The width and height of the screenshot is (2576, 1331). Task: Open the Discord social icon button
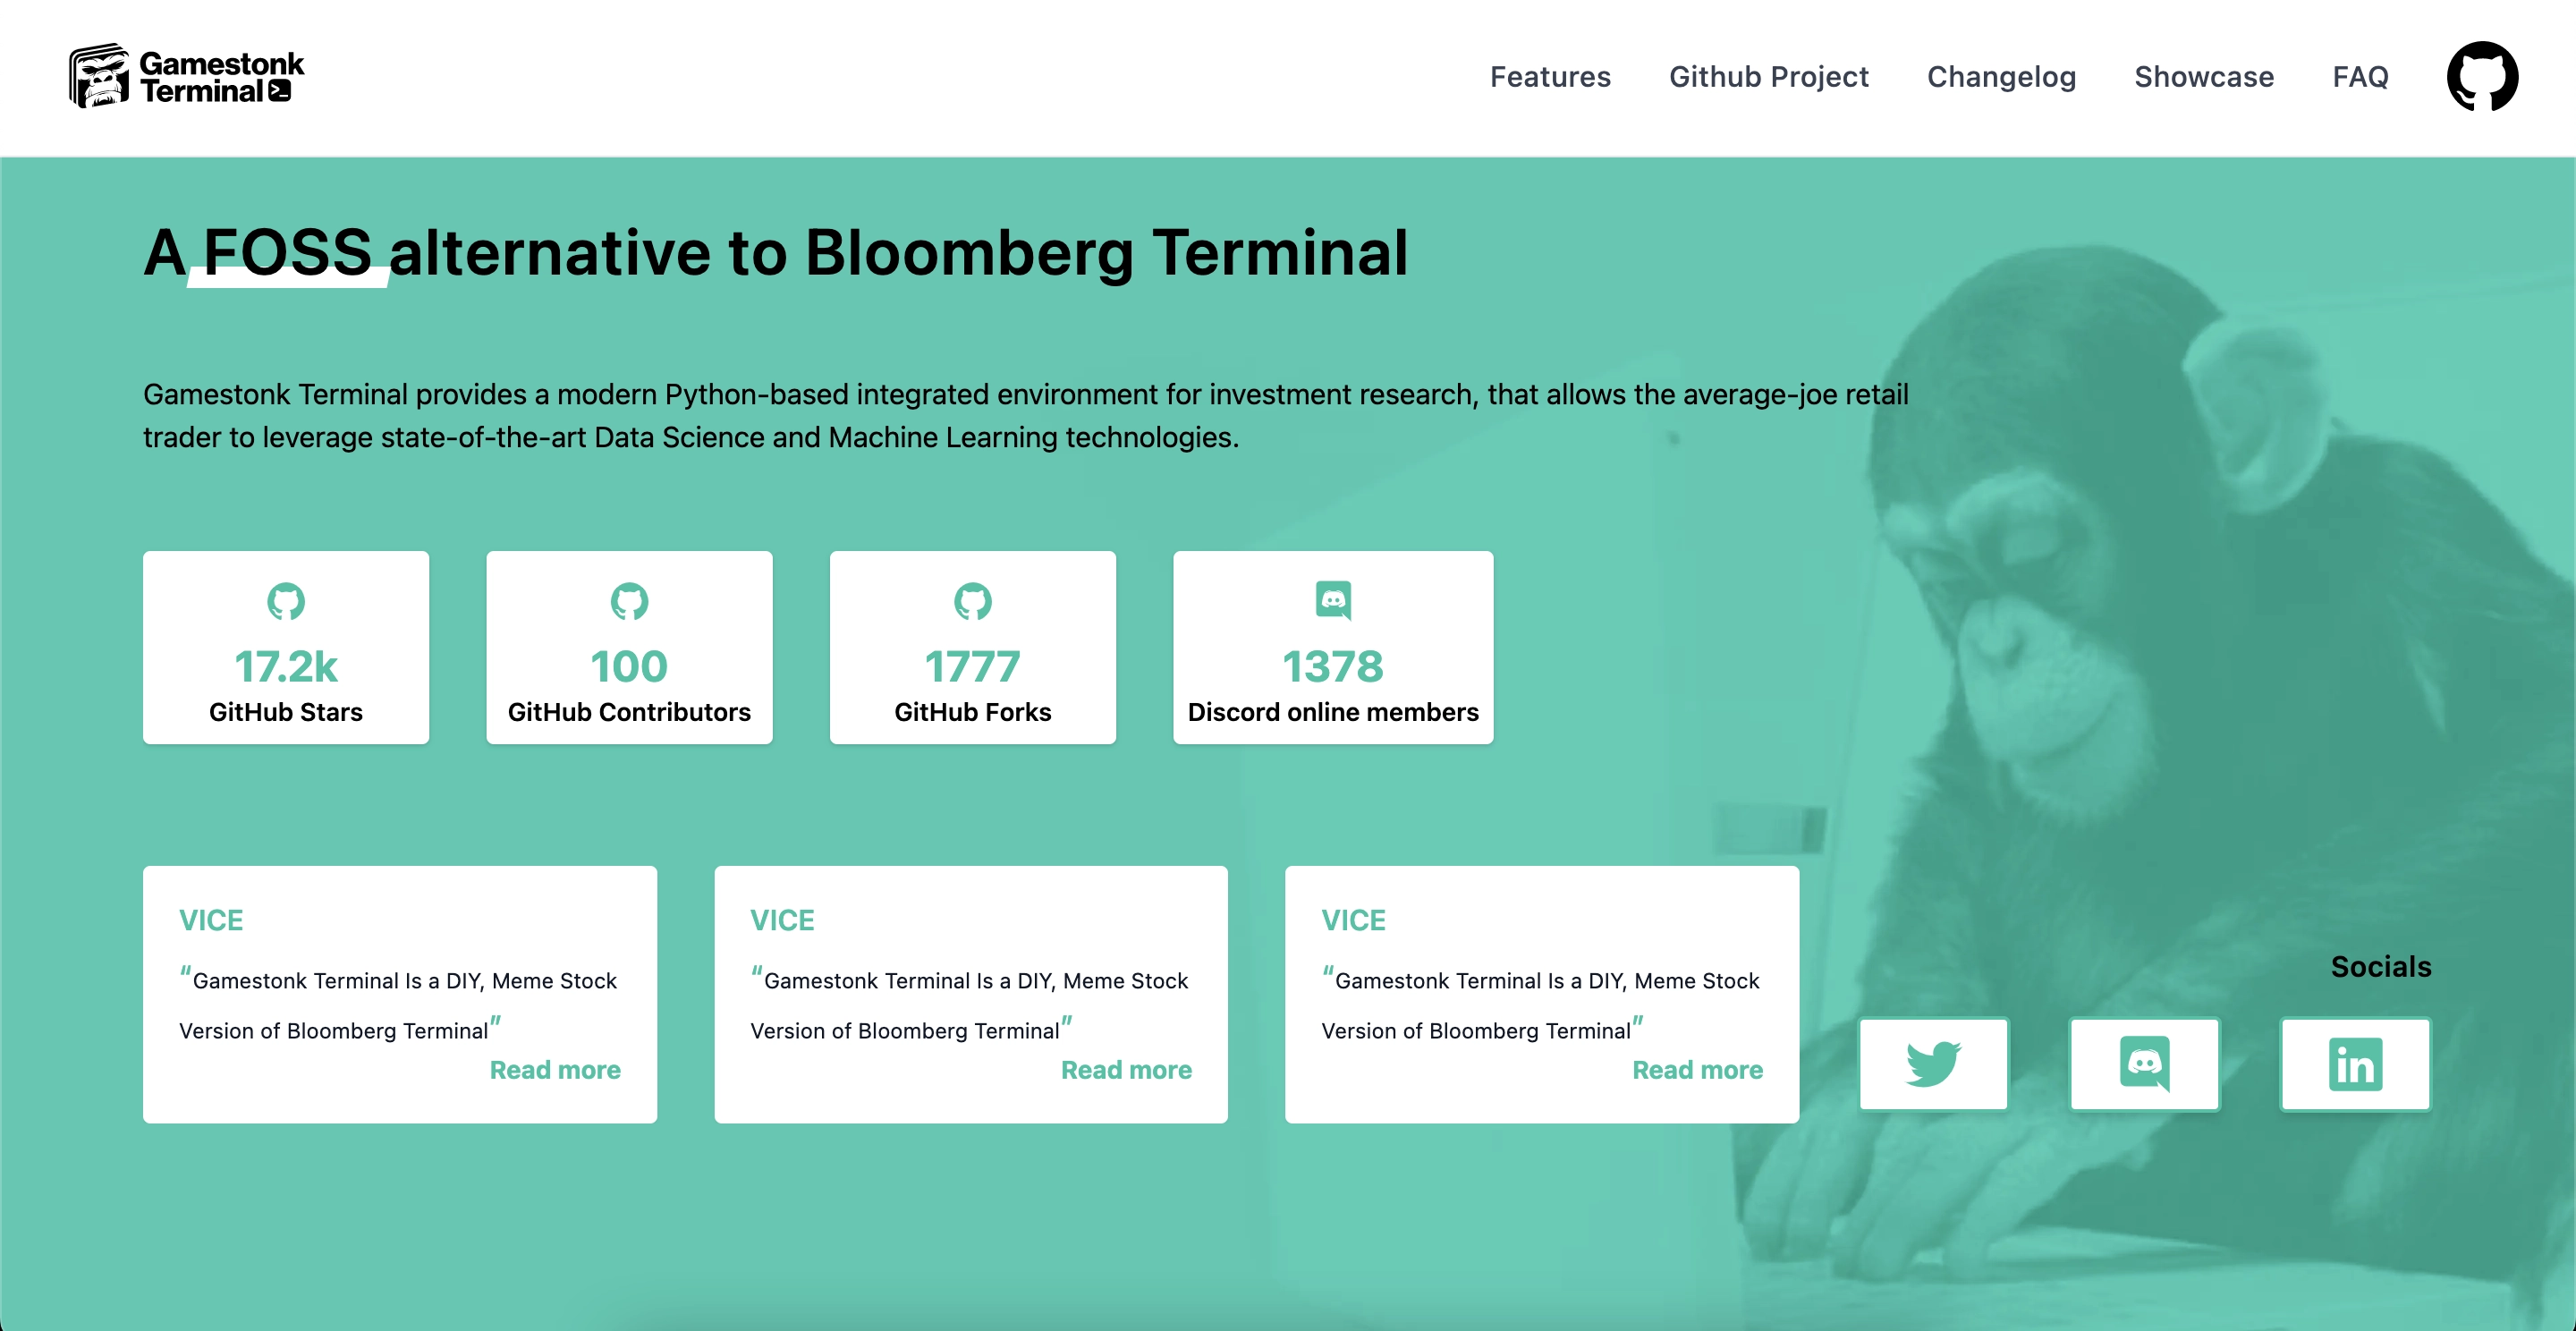coord(2144,1064)
